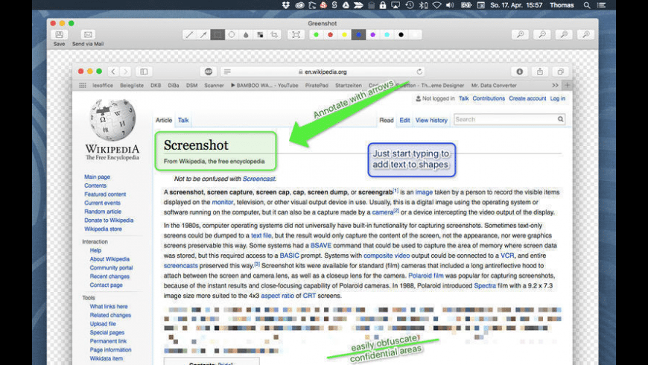Pick the green color swatch
Viewport: 648px width, 365px height.
point(316,35)
